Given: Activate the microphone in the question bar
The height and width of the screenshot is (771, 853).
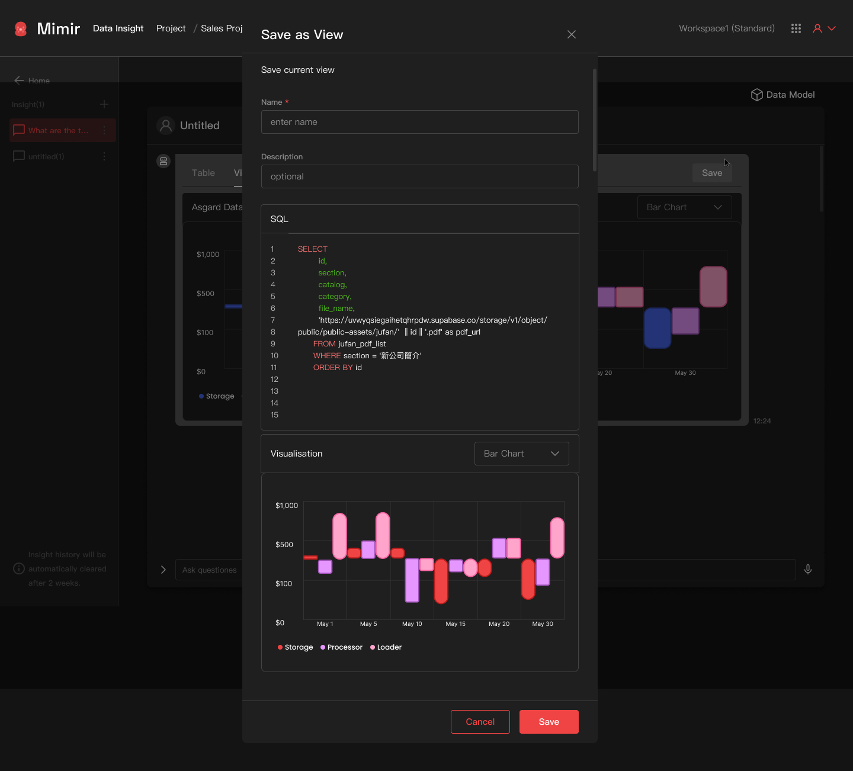Looking at the screenshot, I should tap(808, 569).
